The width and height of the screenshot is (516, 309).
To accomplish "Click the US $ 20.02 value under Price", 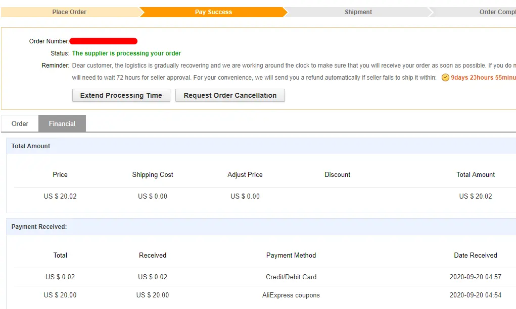I will tap(60, 197).
